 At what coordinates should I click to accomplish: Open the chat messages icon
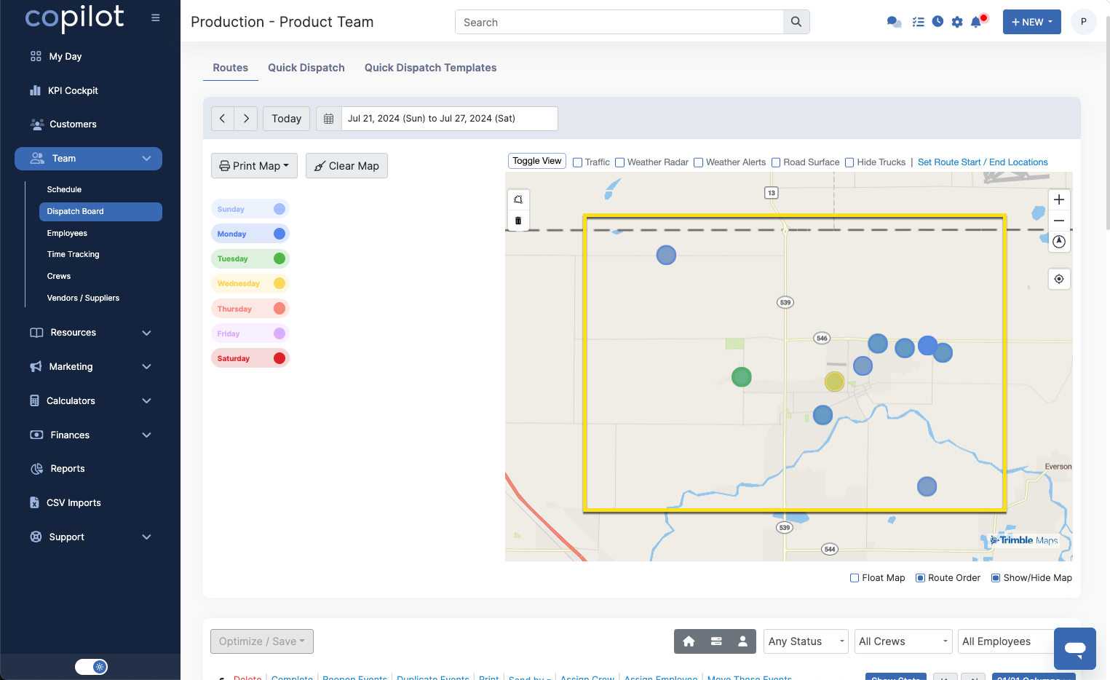(894, 22)
